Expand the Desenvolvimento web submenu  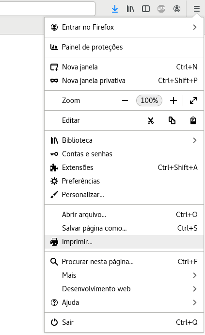click(124, 289)
